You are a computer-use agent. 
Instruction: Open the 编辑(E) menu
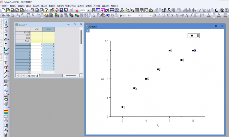(13, 6)
